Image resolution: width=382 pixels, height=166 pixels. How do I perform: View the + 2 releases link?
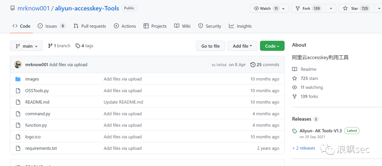[x=303, y=148]
